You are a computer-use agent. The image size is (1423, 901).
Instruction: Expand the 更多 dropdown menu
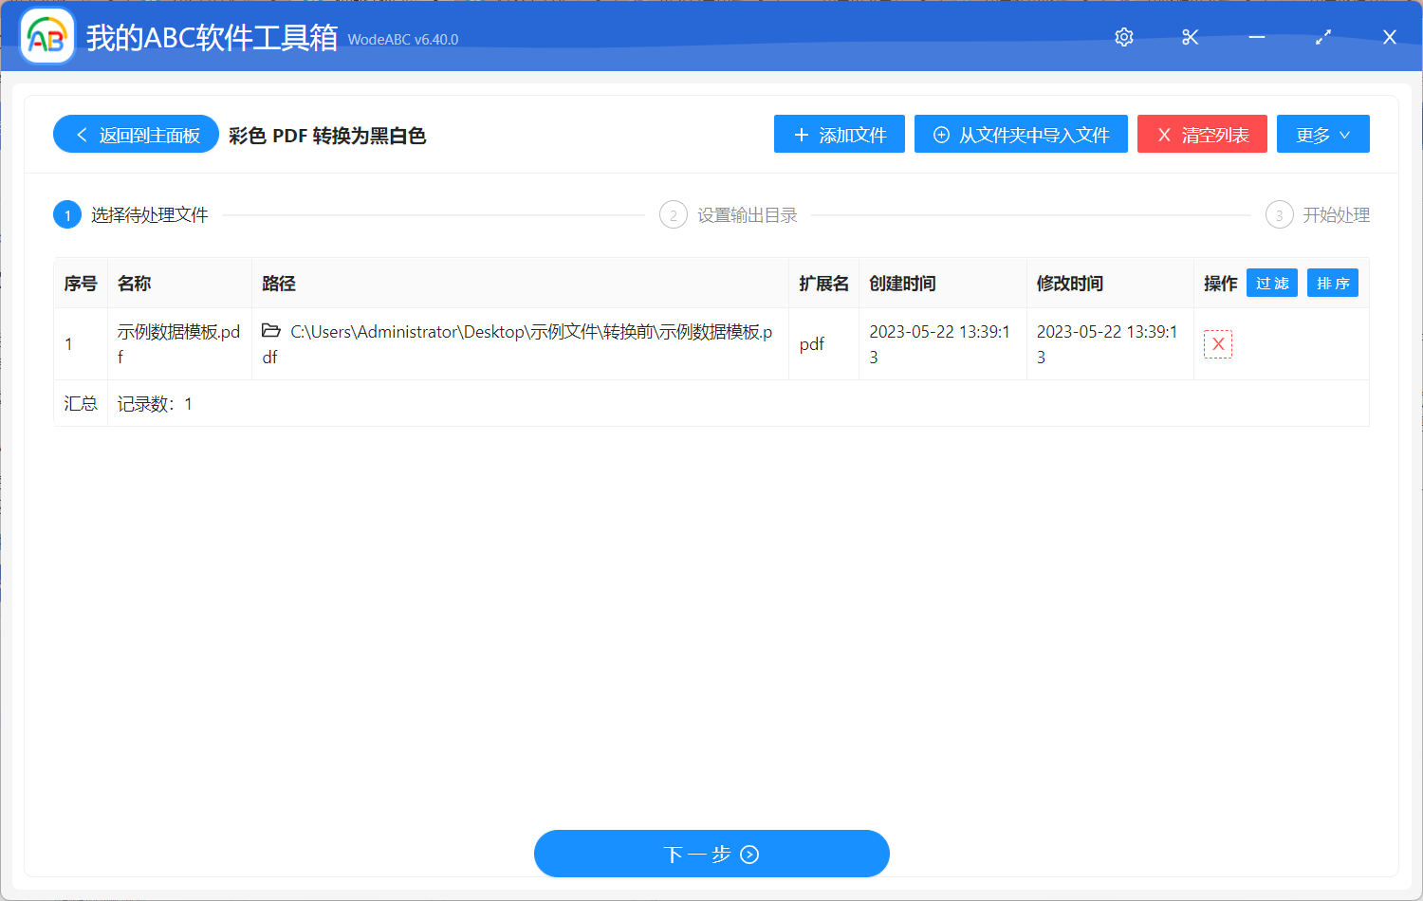coord(1322,134)
